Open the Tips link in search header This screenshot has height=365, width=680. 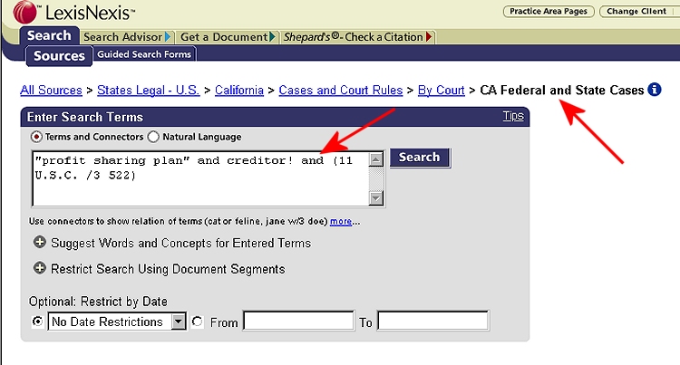[513, 116]
